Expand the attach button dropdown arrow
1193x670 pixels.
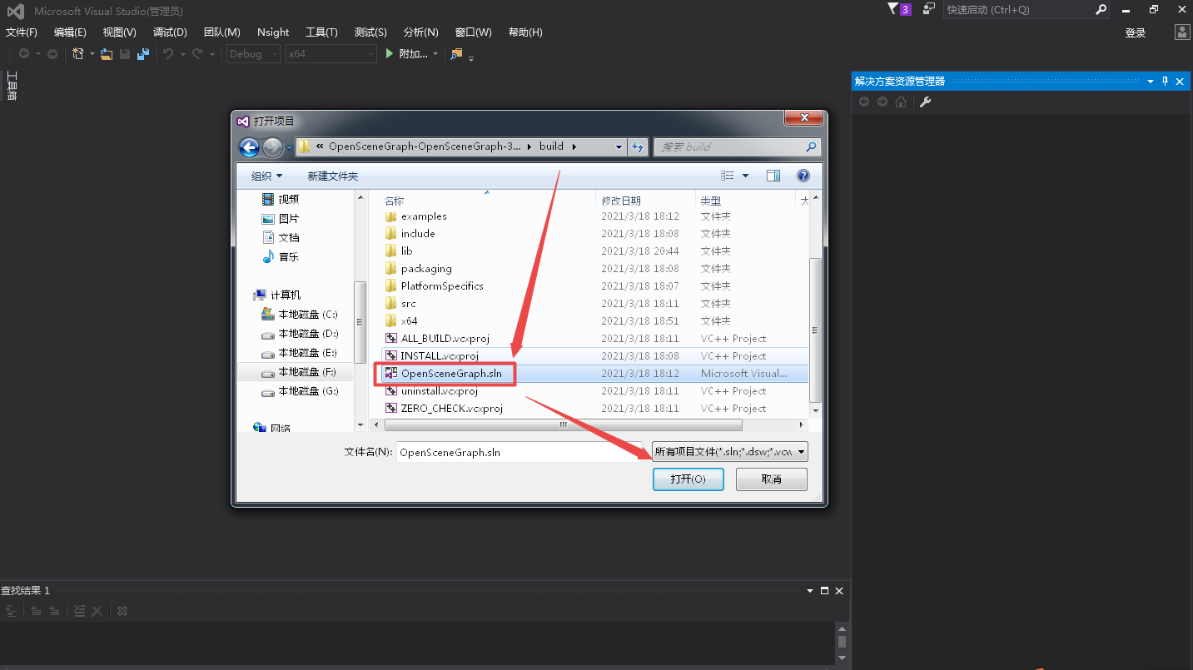click(435, 54)
